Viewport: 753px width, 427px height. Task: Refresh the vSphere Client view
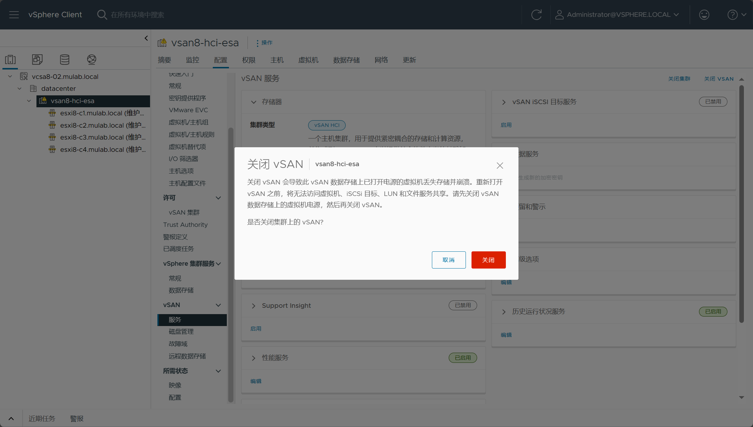(x=536, y=15)
